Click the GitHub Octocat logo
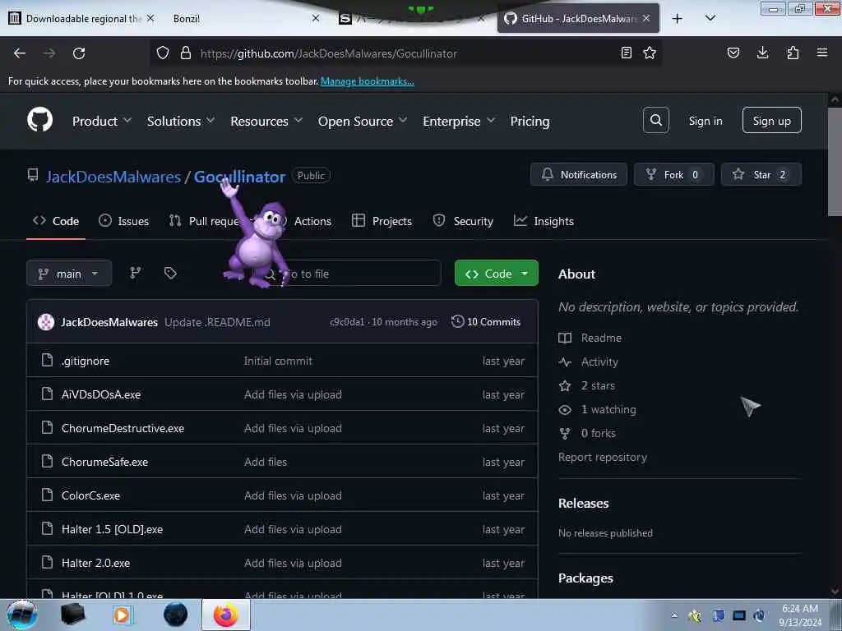Viewport: 842px width, 631px height. [39, 120]
